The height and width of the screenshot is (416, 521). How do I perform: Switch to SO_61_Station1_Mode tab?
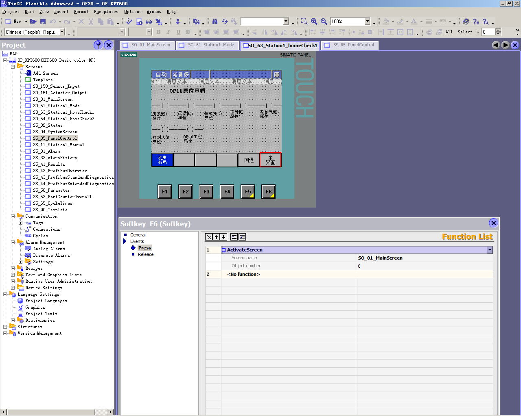click(x=207, y=45)
